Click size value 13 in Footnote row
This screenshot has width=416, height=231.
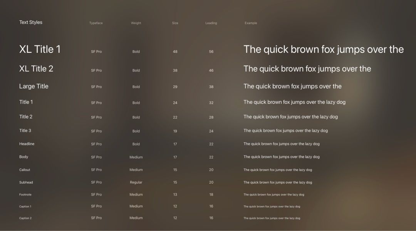(x=175, y=194)
